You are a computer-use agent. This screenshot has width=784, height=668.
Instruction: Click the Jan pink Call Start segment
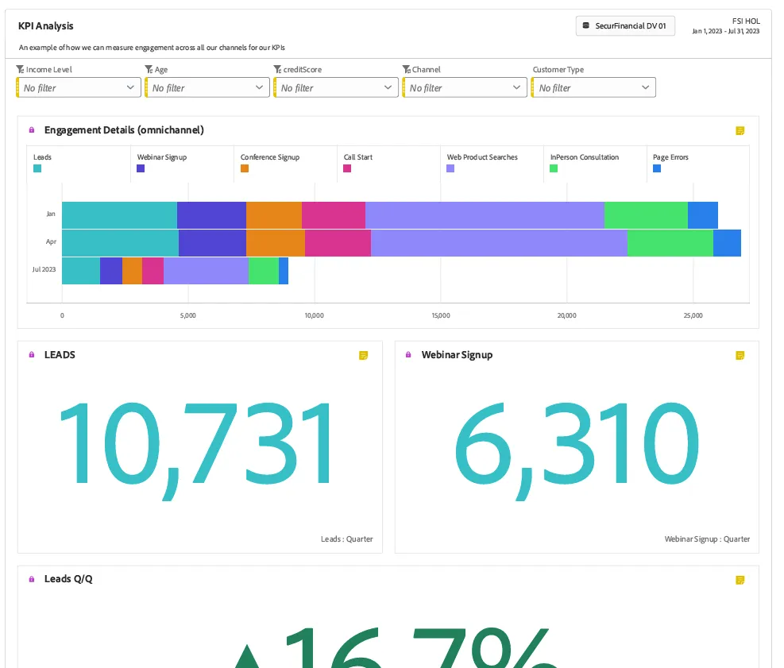click(334, 215)
